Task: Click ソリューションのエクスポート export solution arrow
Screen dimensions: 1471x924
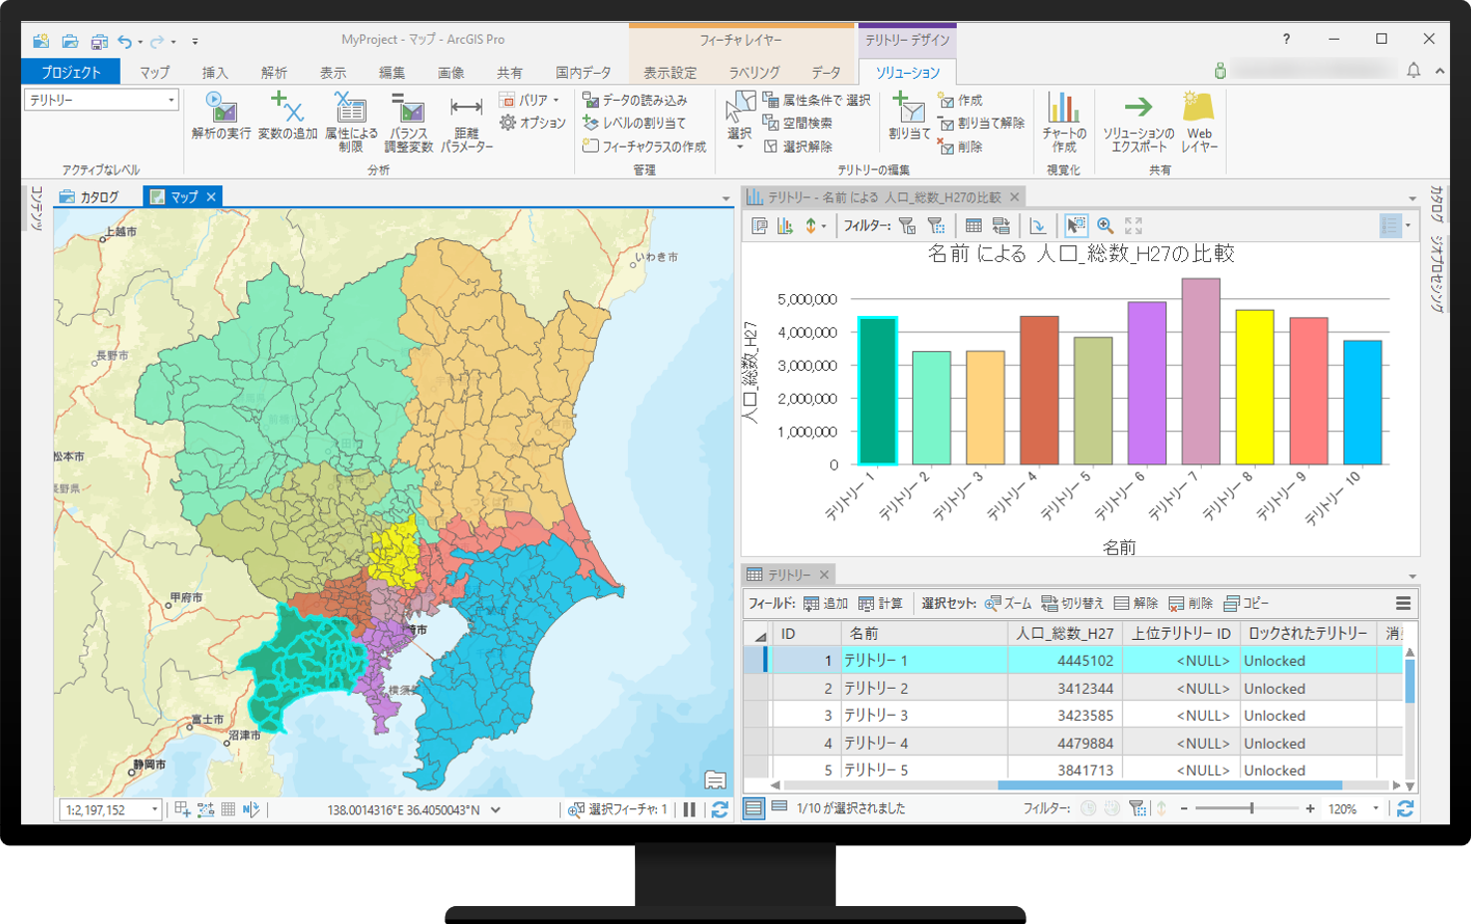Action: point(1138,122)
